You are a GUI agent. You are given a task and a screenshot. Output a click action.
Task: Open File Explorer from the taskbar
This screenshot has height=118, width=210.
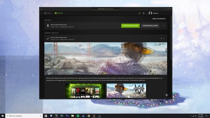(73, 116)
